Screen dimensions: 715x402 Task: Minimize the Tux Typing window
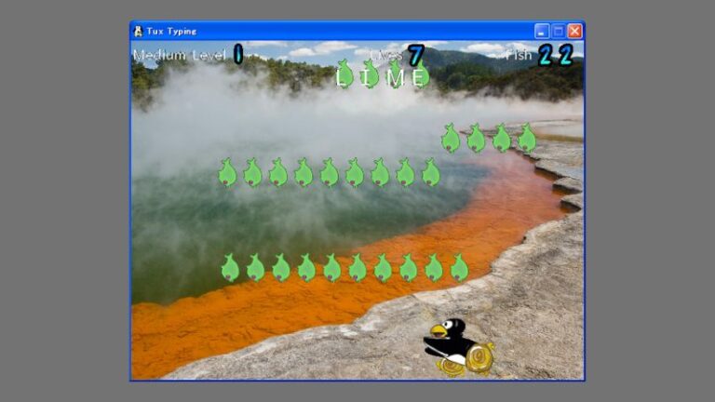[542, 31]
